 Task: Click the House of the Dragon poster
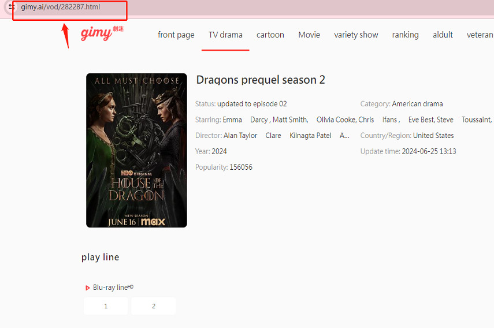[136, 150]
